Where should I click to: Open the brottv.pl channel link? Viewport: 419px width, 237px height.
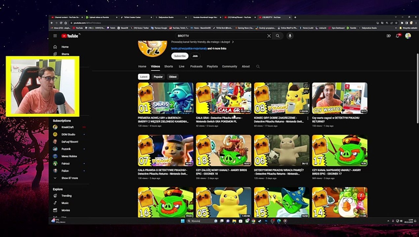pos(189,48)
